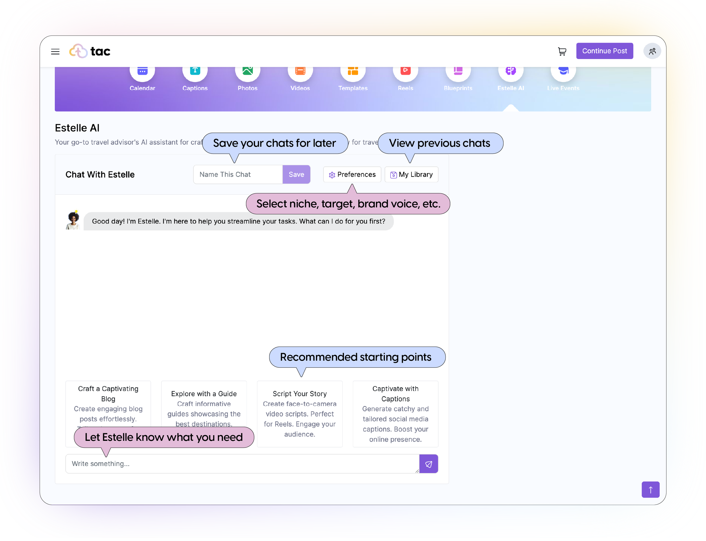Send message with paper plane button
Viewport: 706px width, 541px height.
tap(428, 464)
